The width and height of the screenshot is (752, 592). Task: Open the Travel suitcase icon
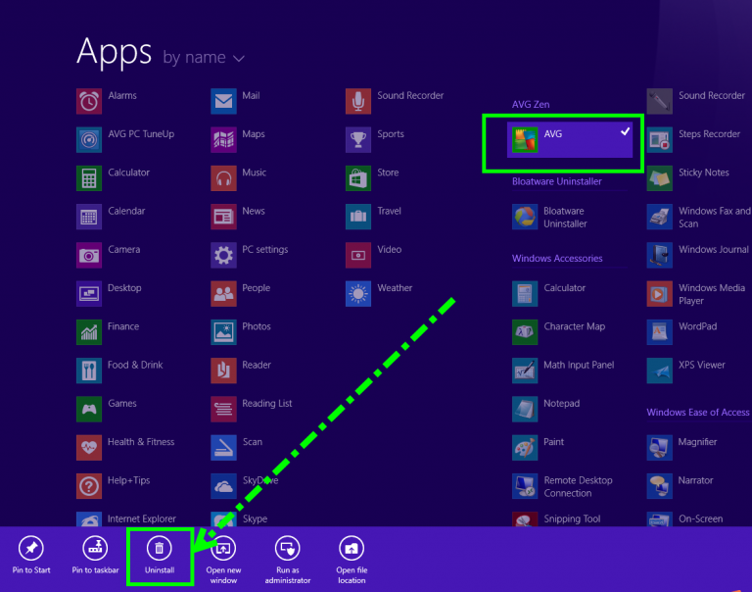[358, 217]
